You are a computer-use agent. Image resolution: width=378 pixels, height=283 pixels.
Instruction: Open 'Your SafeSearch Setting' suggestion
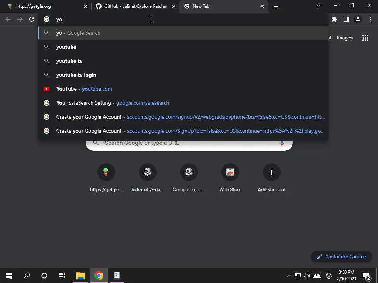183,103
